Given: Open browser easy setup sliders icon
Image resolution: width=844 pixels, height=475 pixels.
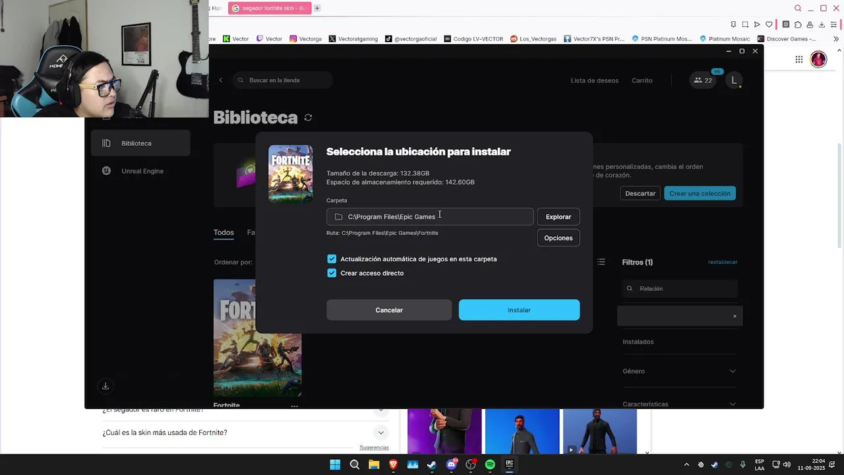Looking at the screenshot, I should tap(834, 24).
